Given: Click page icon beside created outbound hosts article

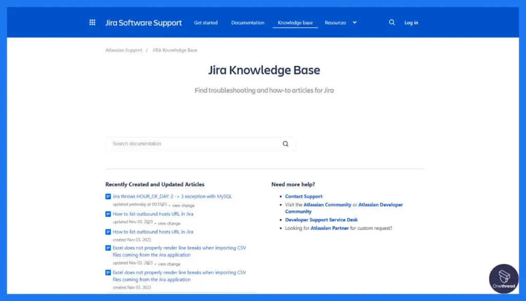Looking at the screenshot, I should tap(108, 232).
